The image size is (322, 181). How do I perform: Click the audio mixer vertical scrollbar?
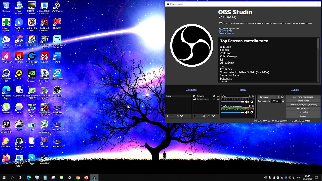tap(255, 106)
